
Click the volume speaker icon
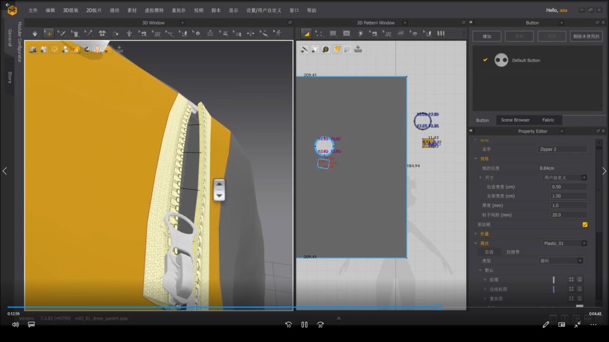(x=15, y=325)
